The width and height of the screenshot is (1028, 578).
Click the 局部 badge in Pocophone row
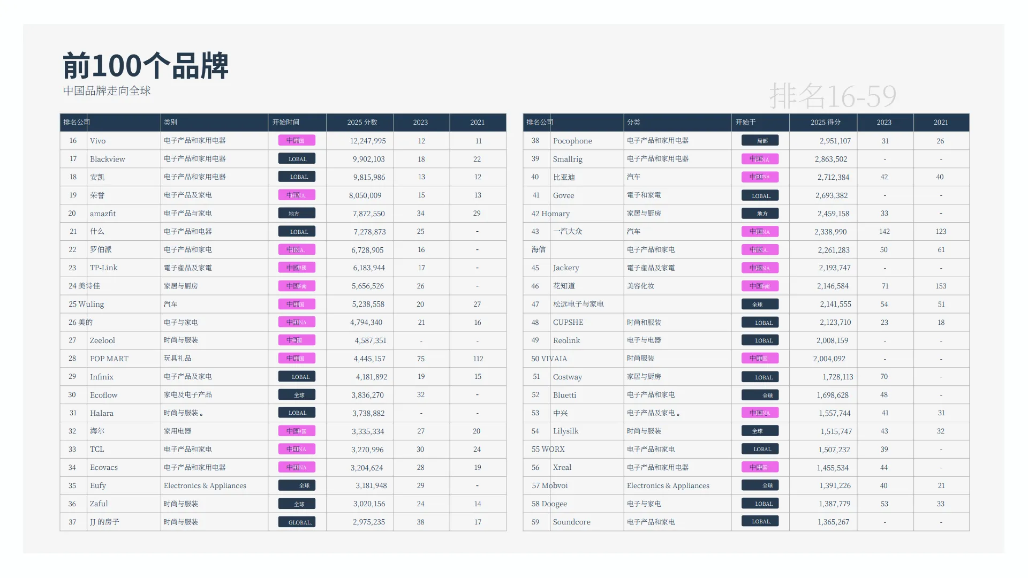(x=760, y=141)
